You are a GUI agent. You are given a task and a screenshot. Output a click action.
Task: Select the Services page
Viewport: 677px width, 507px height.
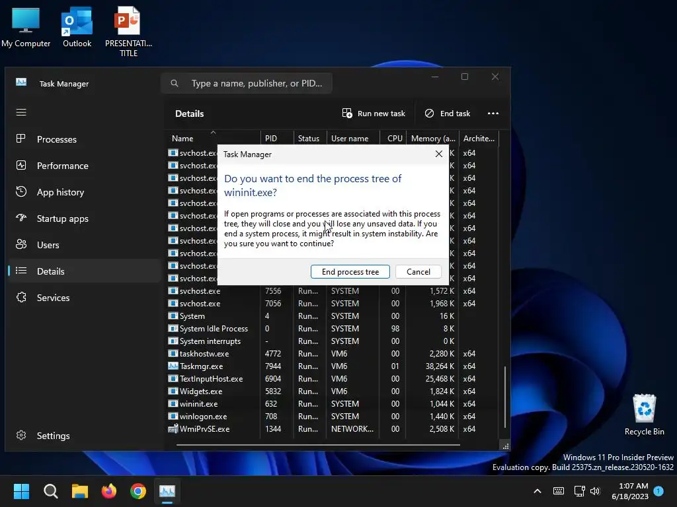tap(84, 298)
